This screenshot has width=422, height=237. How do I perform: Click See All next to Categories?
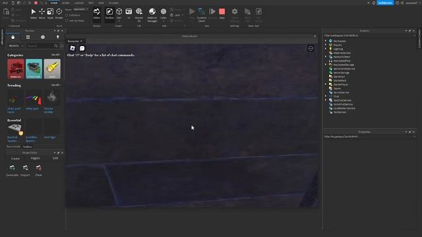pos(55,55)
